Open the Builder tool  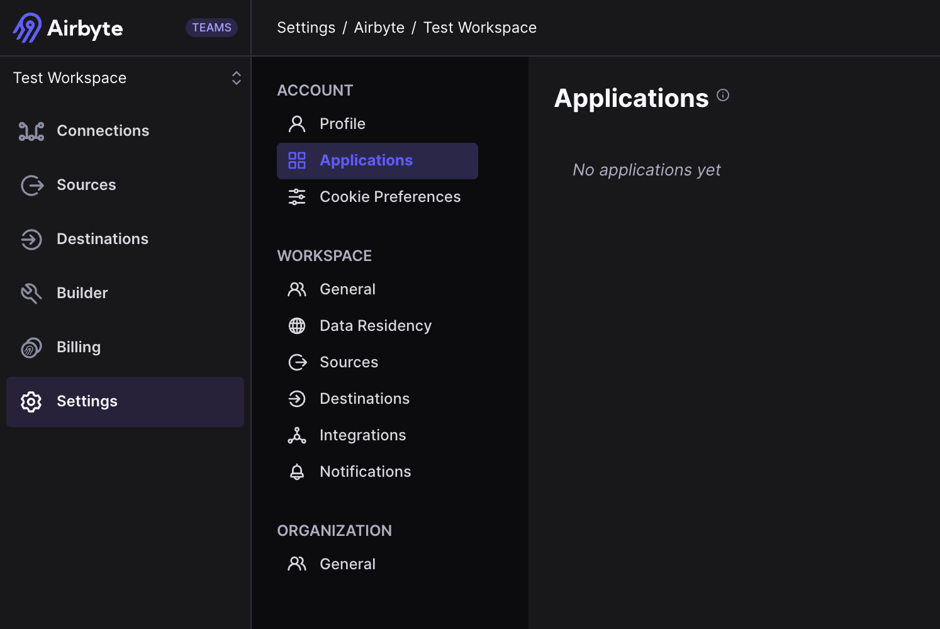click(82, 293)
